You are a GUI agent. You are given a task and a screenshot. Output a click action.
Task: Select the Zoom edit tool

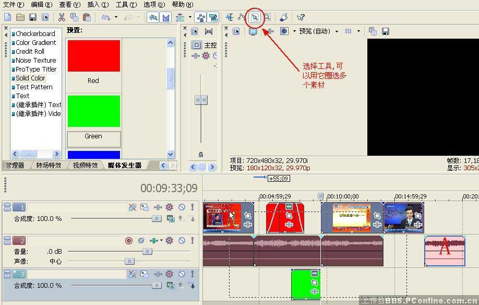click(x=267, y=17)
